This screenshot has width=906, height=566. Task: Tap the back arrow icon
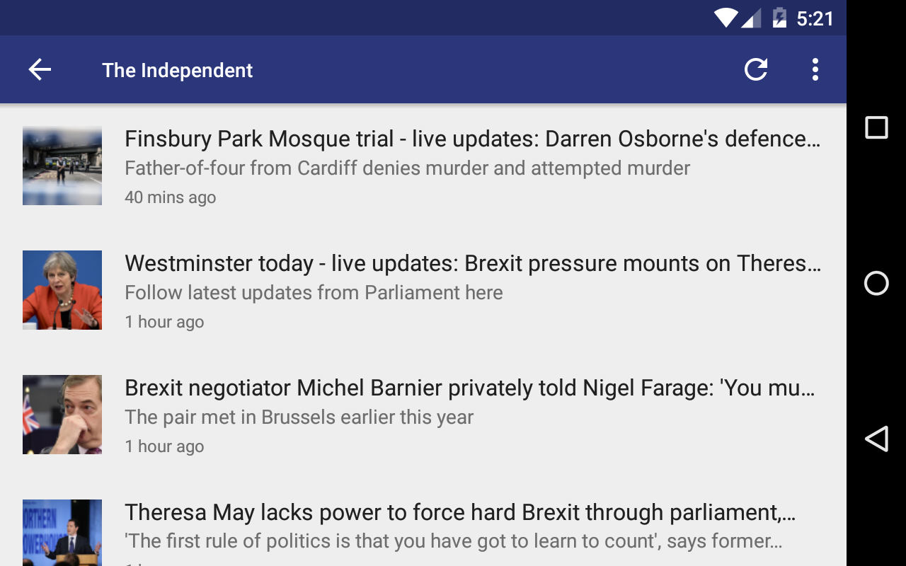[x=40, y=69]
